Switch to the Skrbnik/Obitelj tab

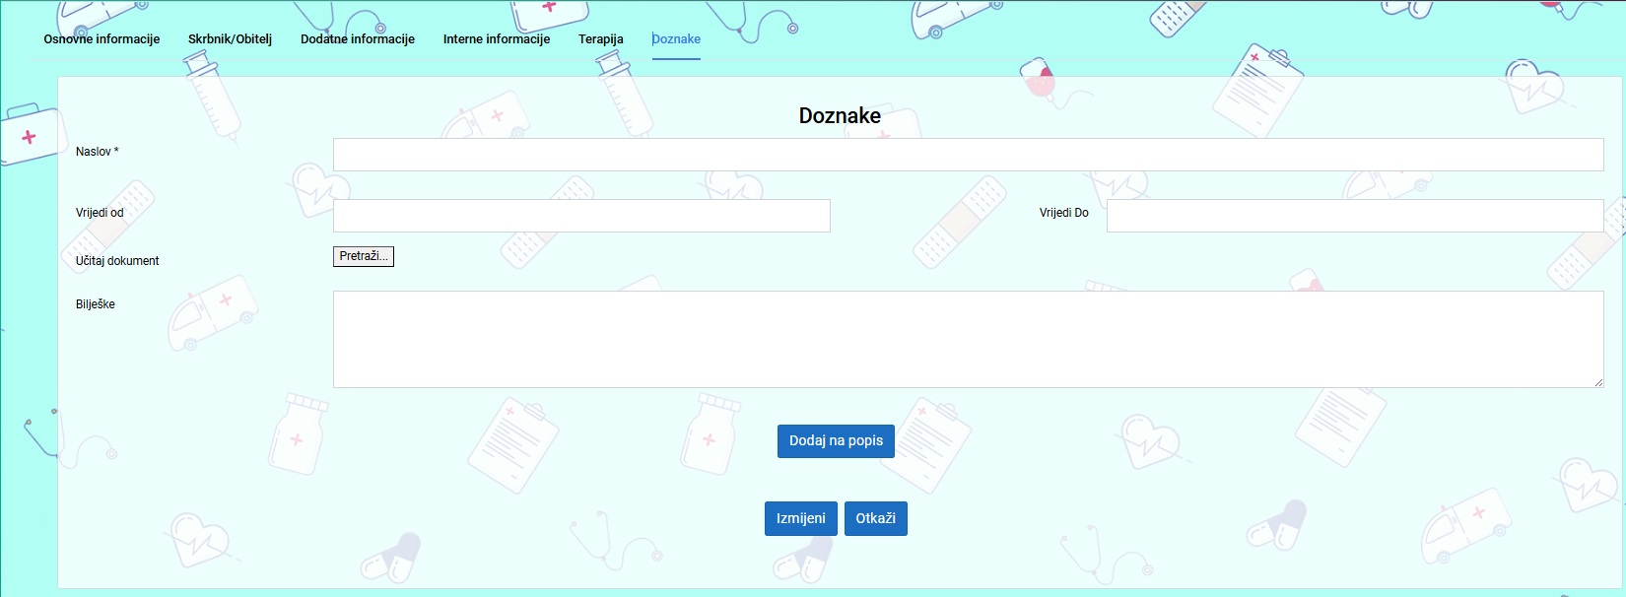tap(230, 39)
